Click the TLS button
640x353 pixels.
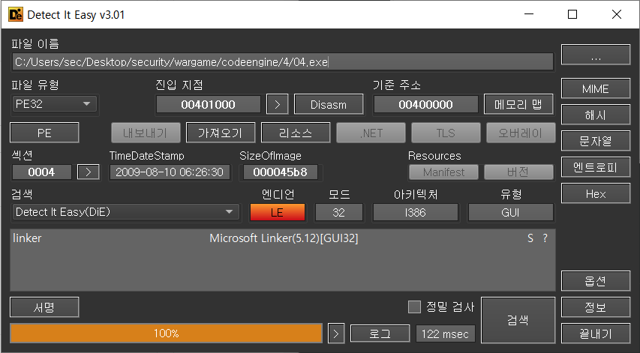tap(446, 133)
